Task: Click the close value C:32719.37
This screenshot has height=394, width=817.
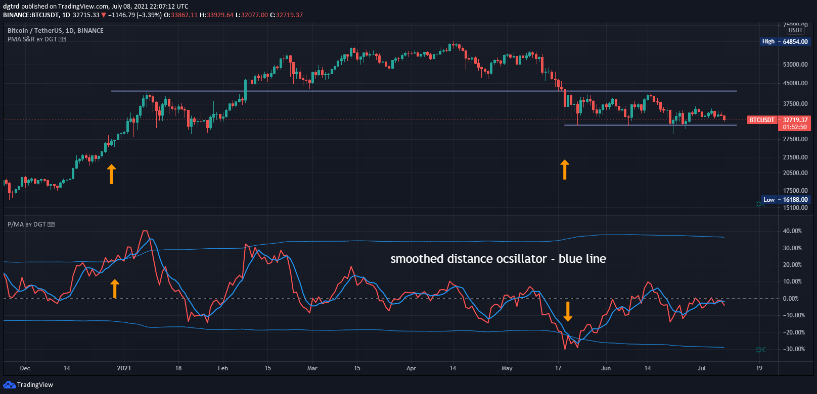Action: click(x=287, y=15)
